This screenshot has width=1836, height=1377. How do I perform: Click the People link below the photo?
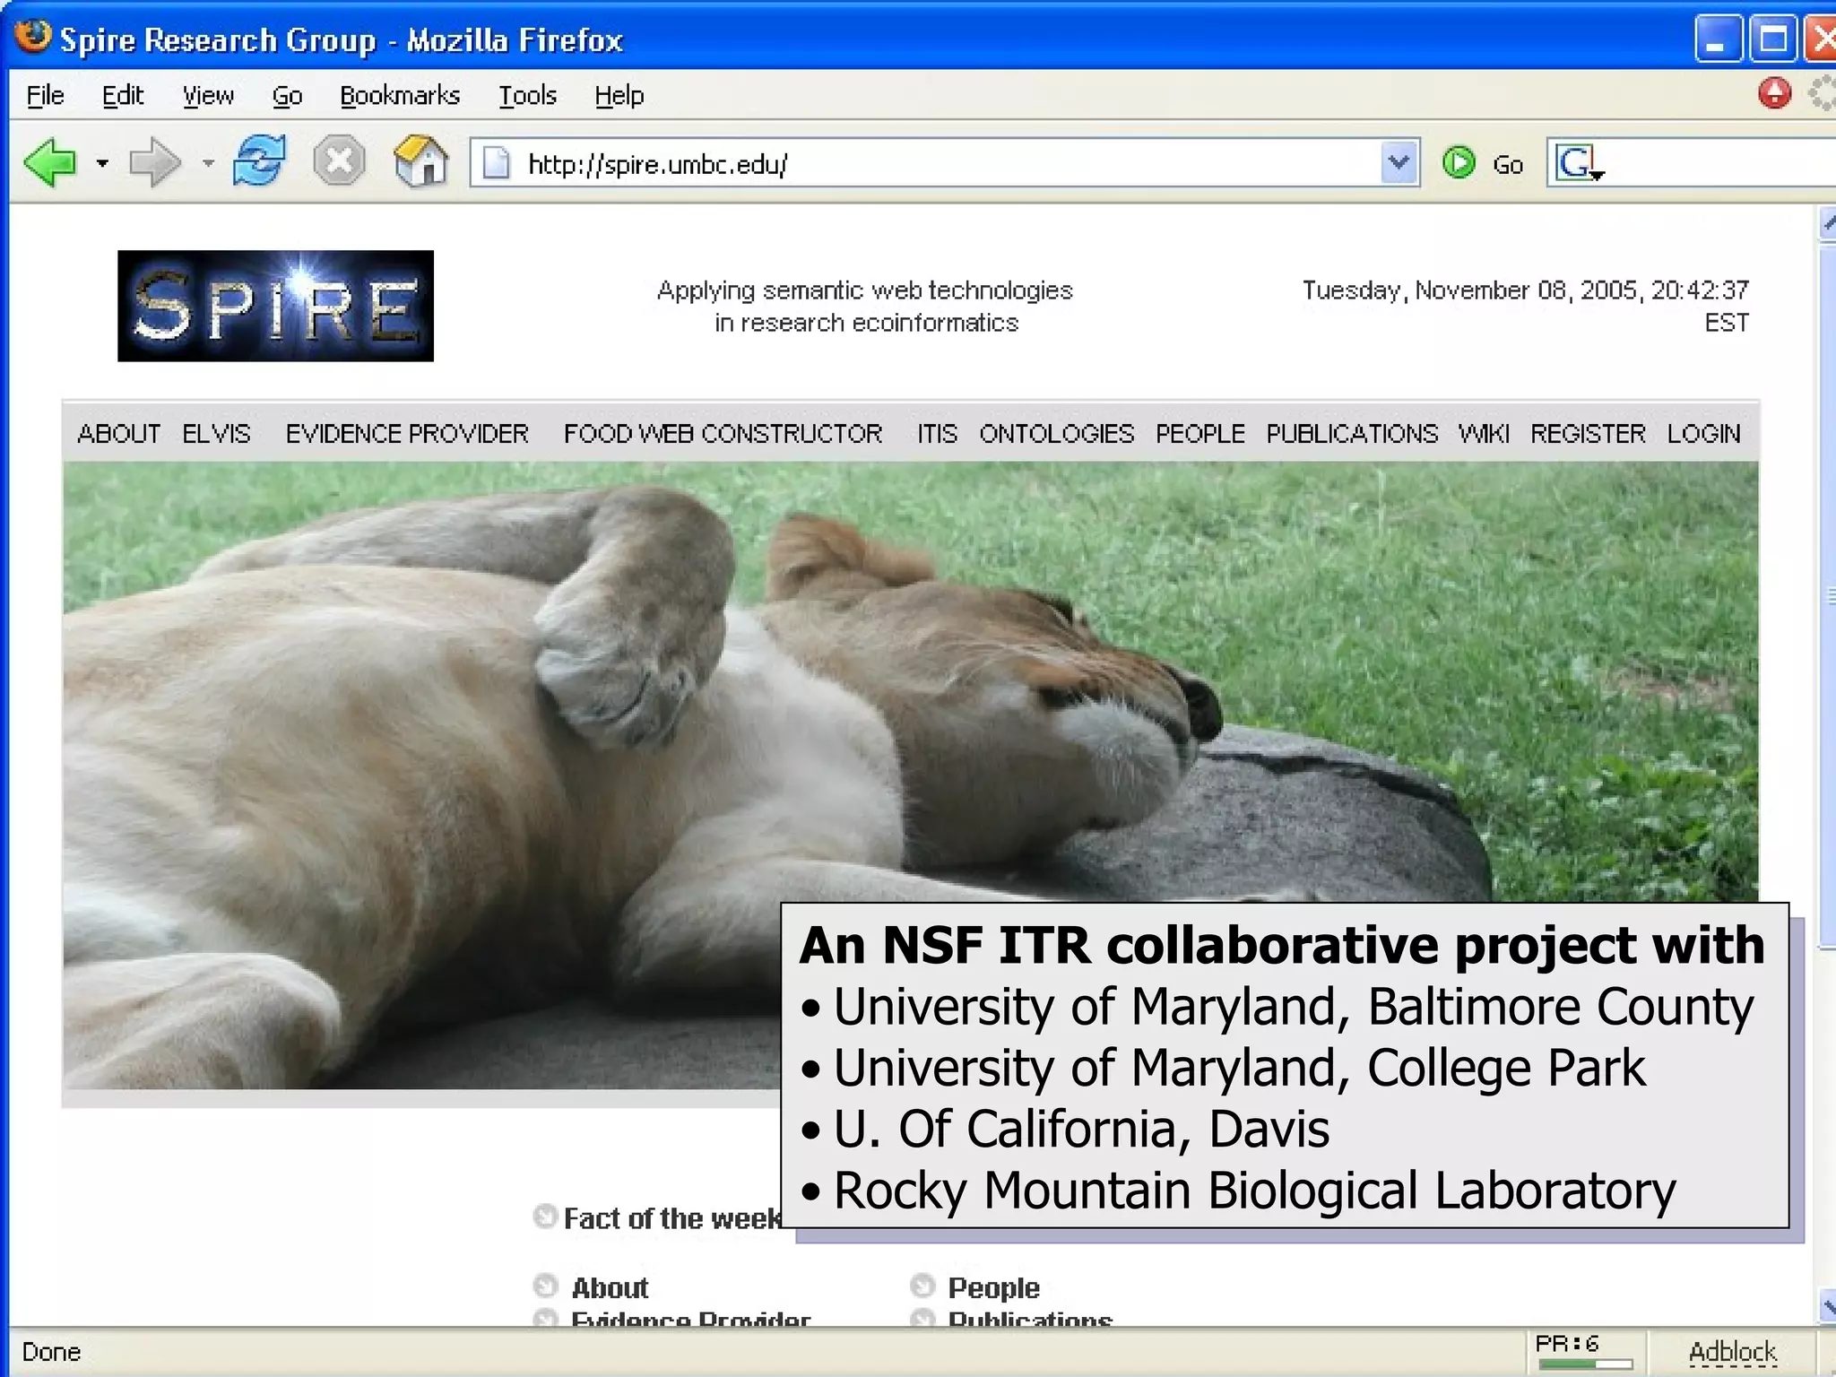(x=993, y=1288)
